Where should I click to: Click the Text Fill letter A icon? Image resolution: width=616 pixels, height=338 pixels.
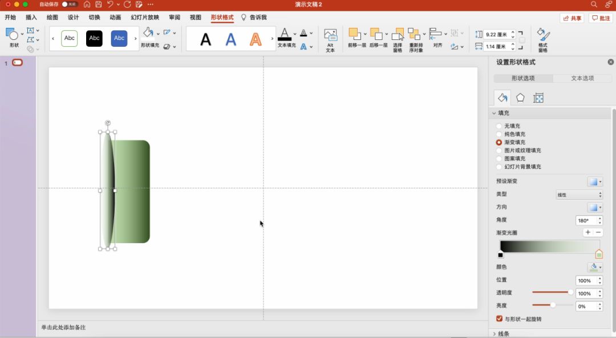click(285, 34)
